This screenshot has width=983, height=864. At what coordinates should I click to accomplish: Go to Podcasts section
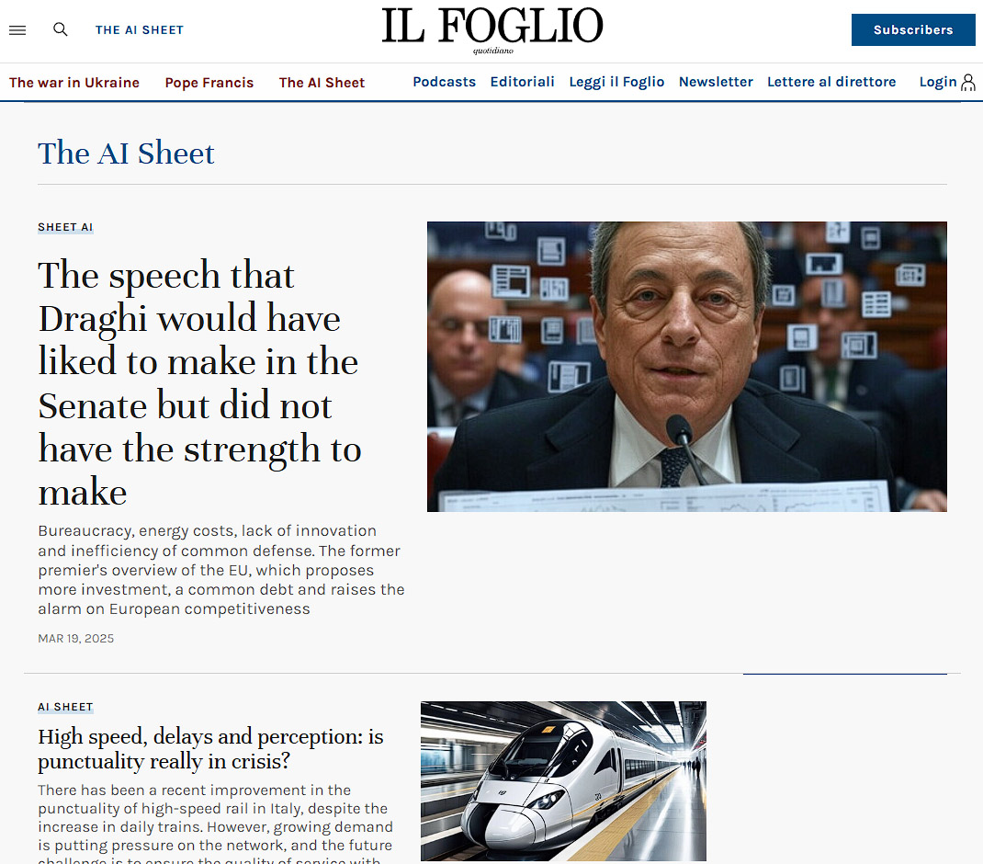[444, 82]
